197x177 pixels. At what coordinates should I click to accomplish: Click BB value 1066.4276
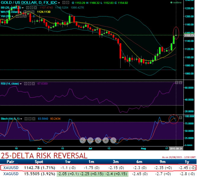pos(77,8)
